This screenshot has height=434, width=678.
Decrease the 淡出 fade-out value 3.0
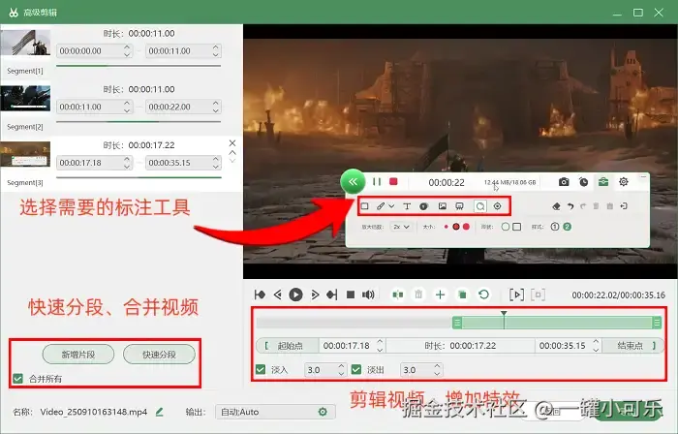tap(437, 373)
